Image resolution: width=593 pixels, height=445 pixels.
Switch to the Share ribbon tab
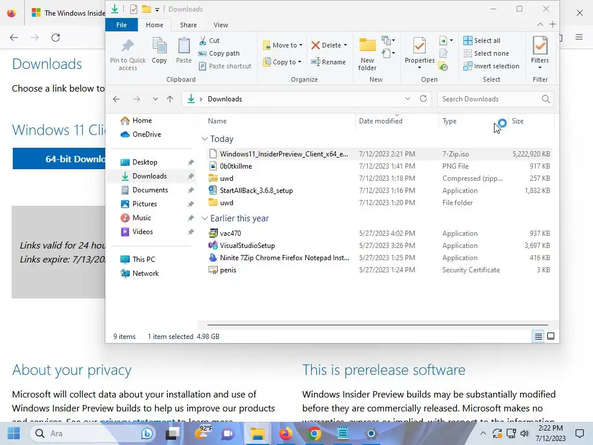(188, 25)
